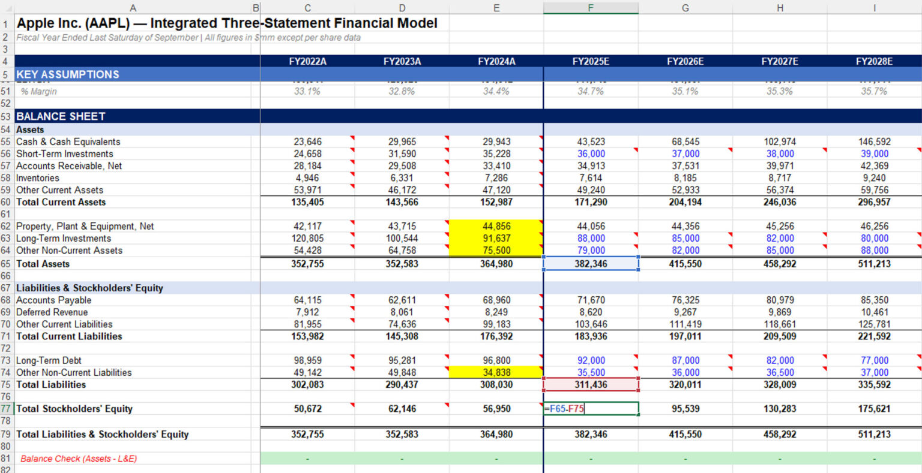Select the "Cash & Cash Equivalents" row label
This screenshot has height=473, width=922.
[68, 142]
